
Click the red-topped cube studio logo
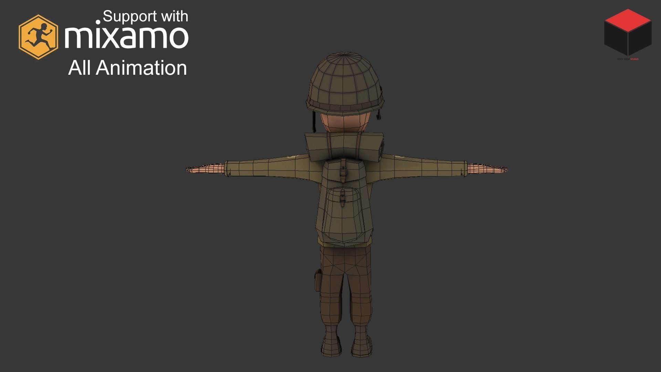[x=628, y=33]
